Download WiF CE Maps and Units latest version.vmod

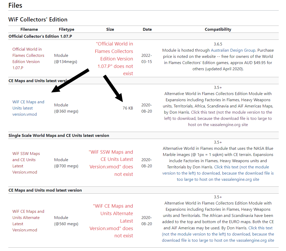[x=28, y=108]
